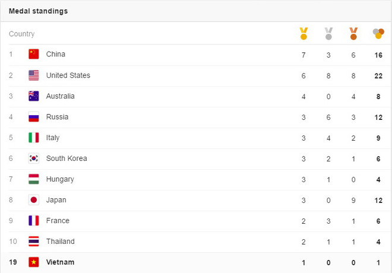Click the South Korea flag icon
Screen dimensions: 392x273
(x=34, y=158)
